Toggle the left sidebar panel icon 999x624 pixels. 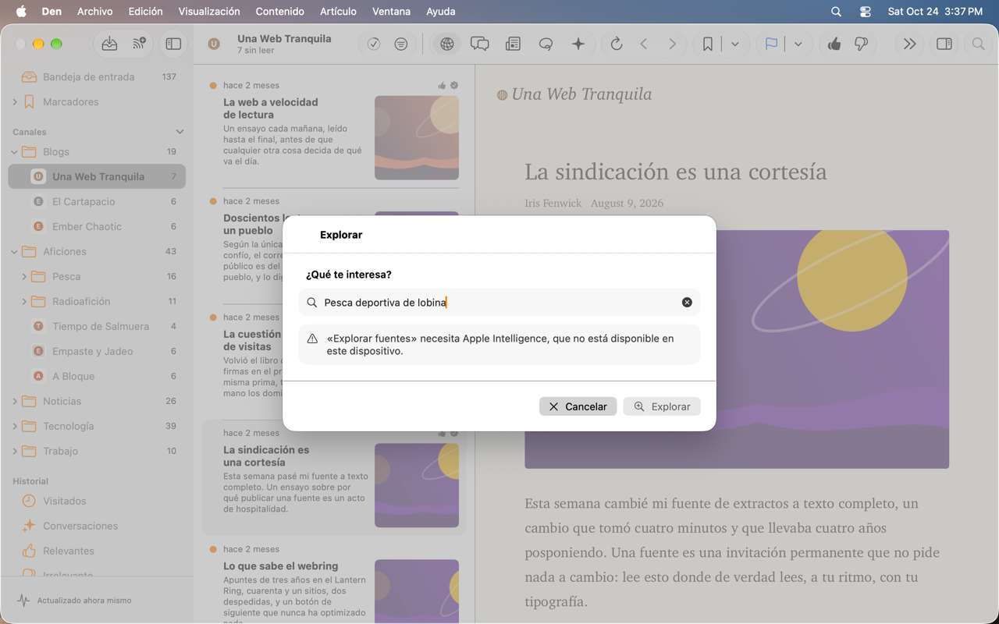pos(173,44)
